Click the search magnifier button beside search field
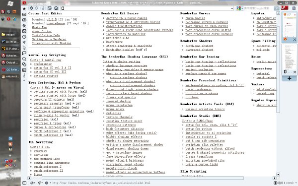This screenshot has width=298, height=186. click(277, 8)
